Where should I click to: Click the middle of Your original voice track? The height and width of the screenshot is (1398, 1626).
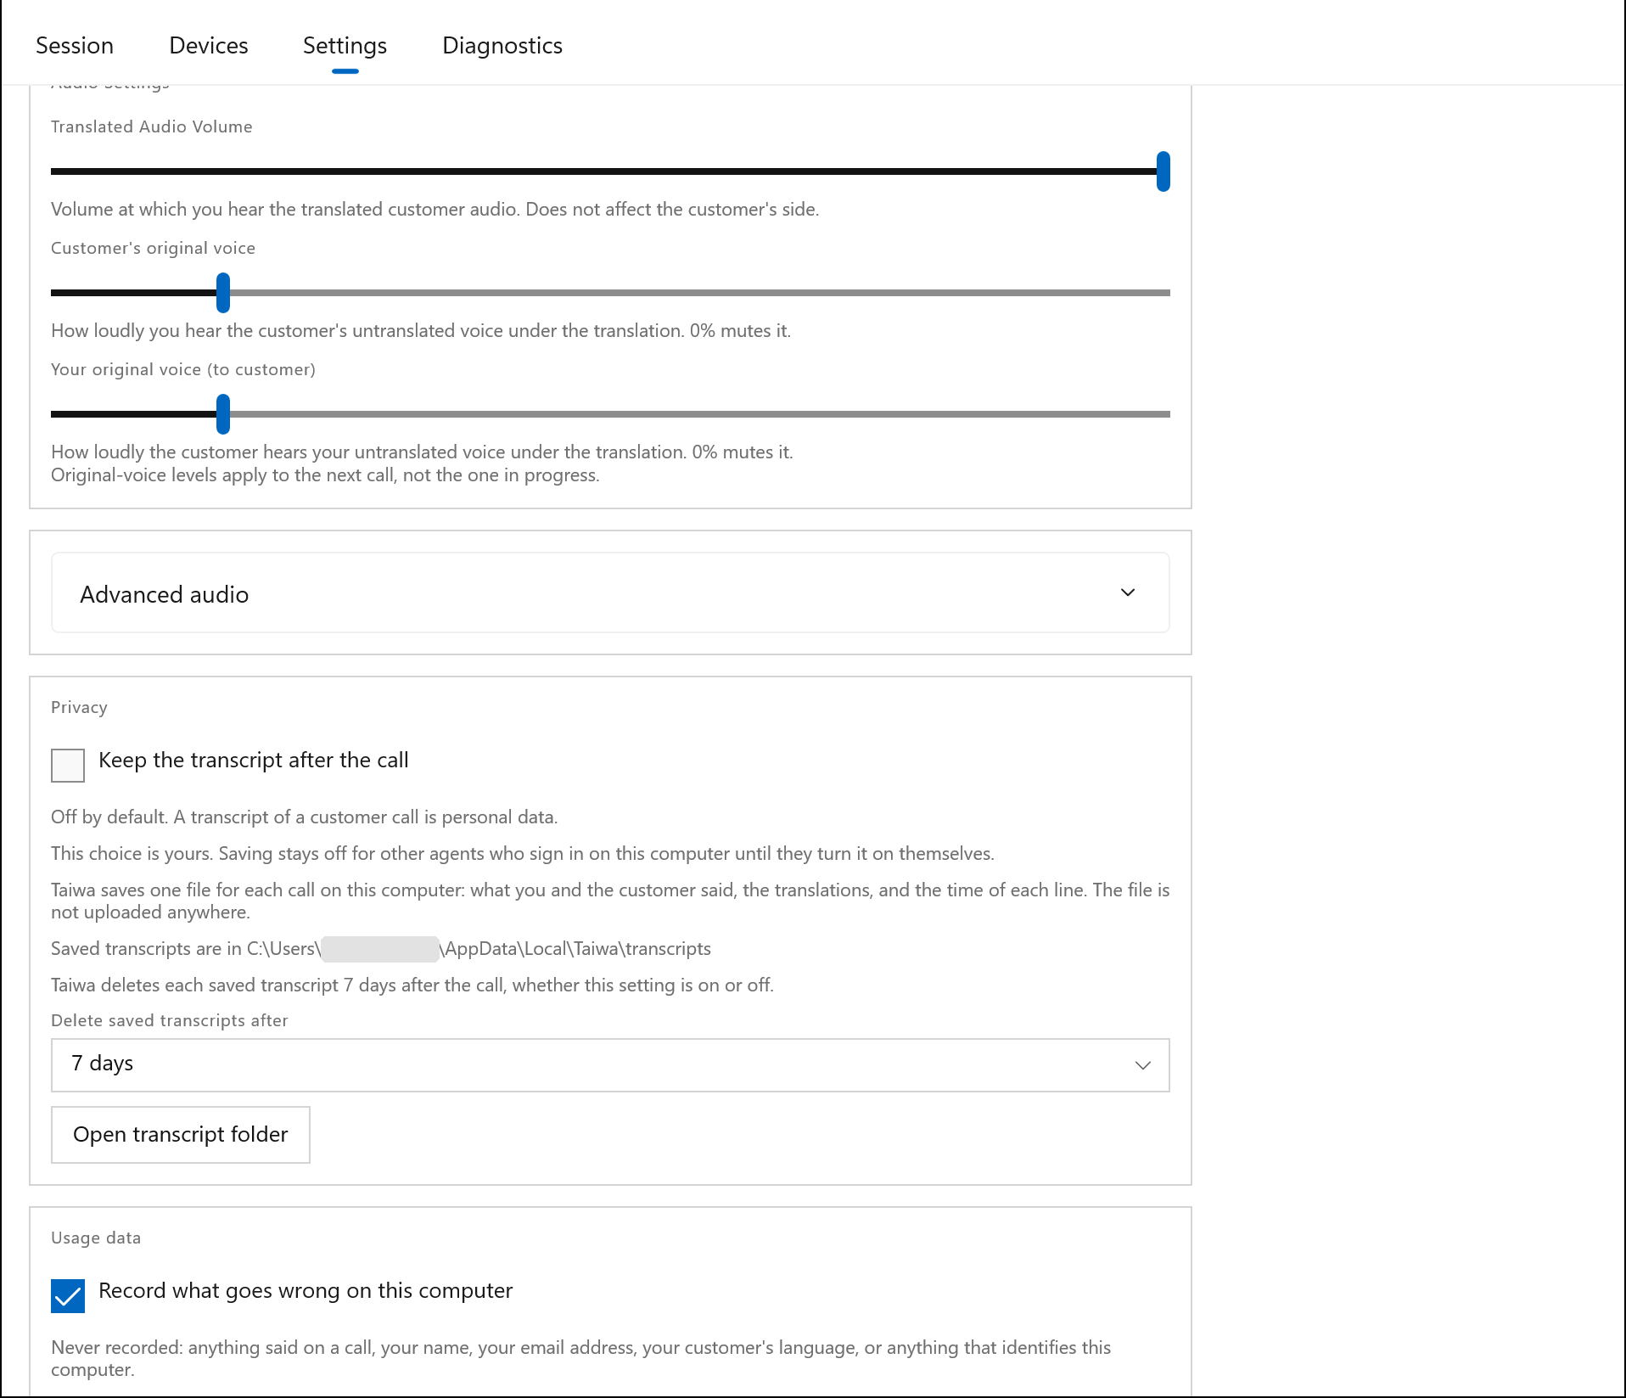tap(610, 414)
